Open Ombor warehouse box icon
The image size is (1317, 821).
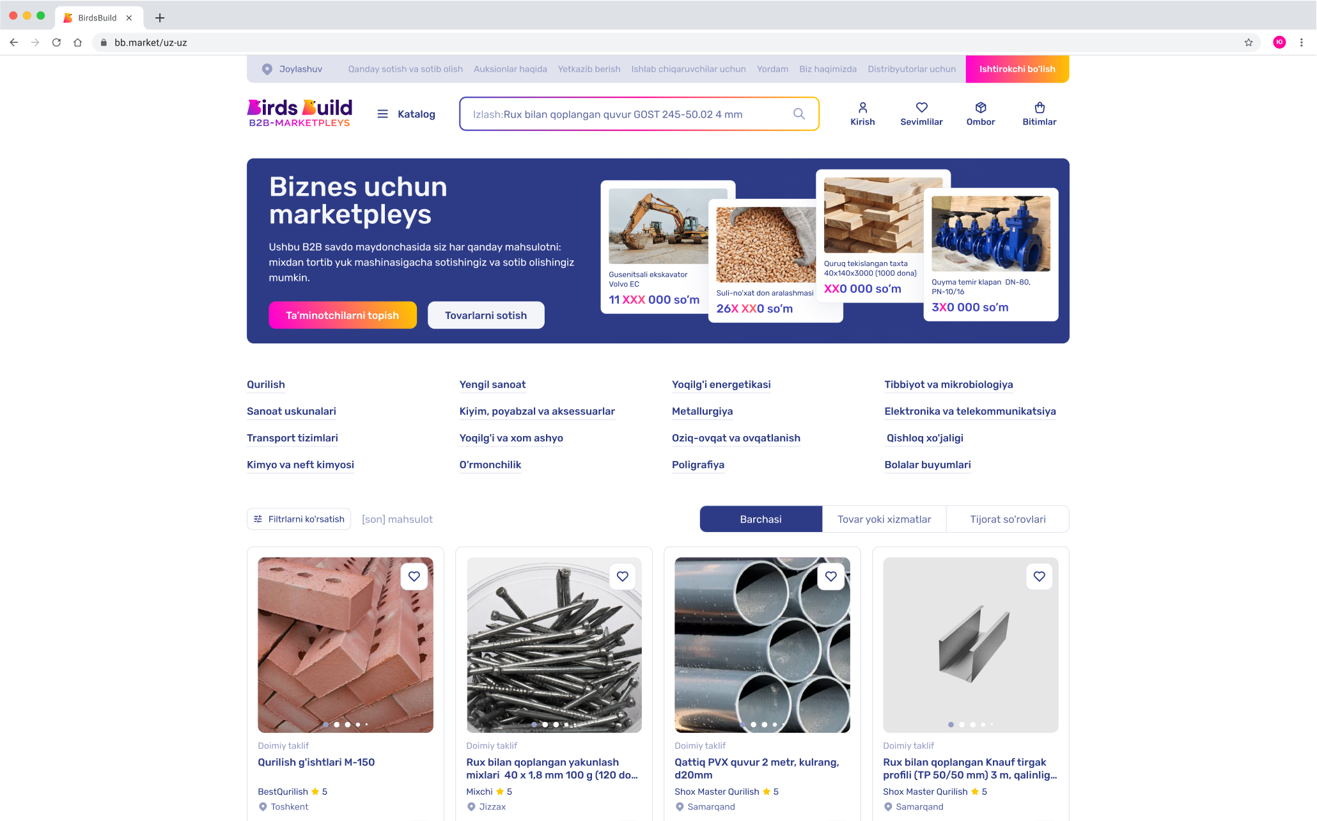click(x=981, y=107)
